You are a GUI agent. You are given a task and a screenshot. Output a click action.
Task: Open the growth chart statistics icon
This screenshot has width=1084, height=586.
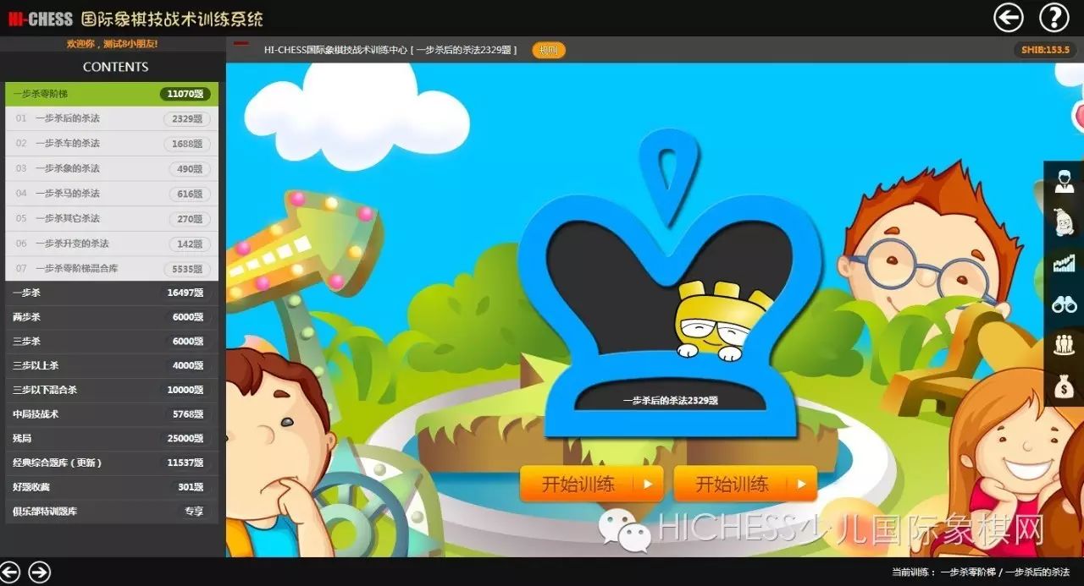[1064, 263]
